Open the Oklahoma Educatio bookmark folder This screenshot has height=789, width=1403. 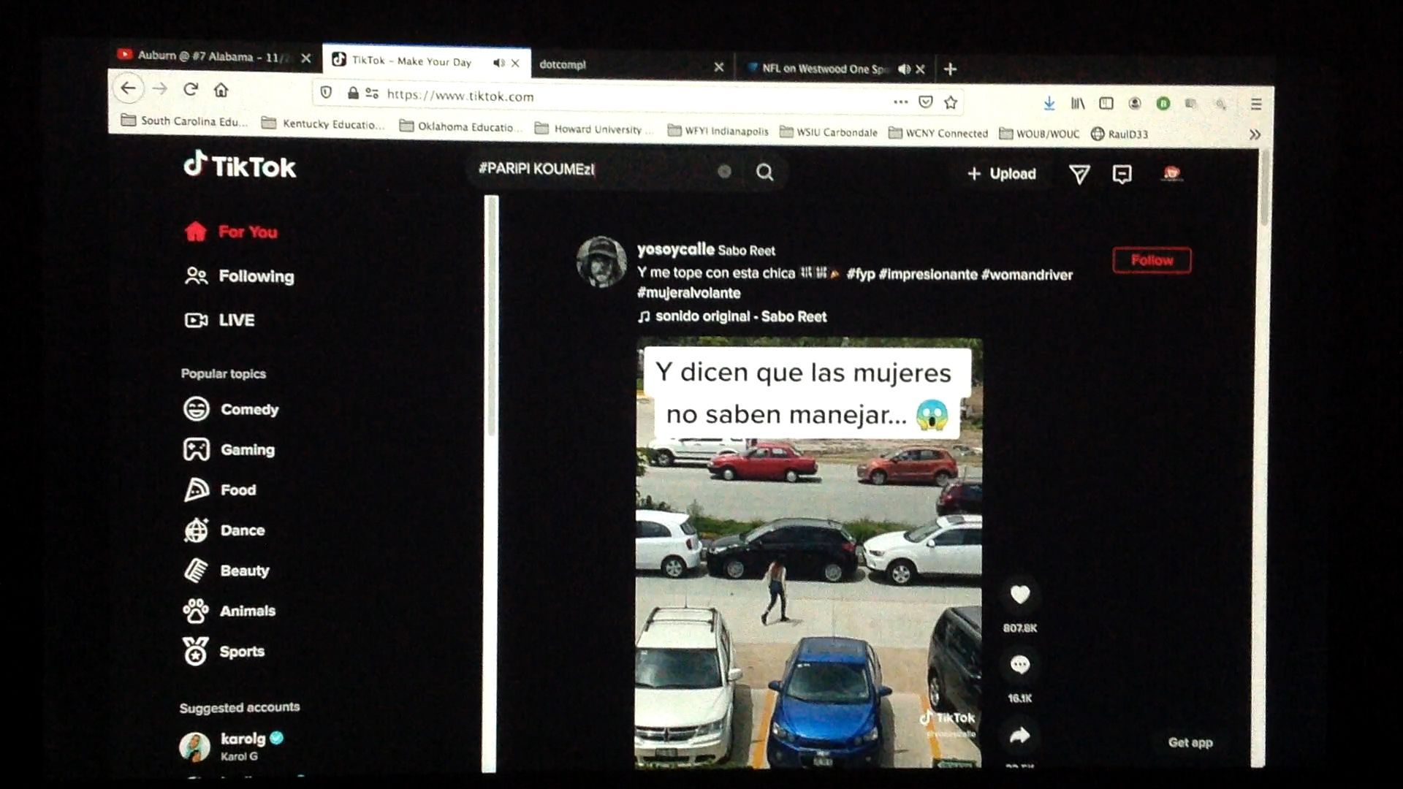pyautogui.click(x=461, y=126)
